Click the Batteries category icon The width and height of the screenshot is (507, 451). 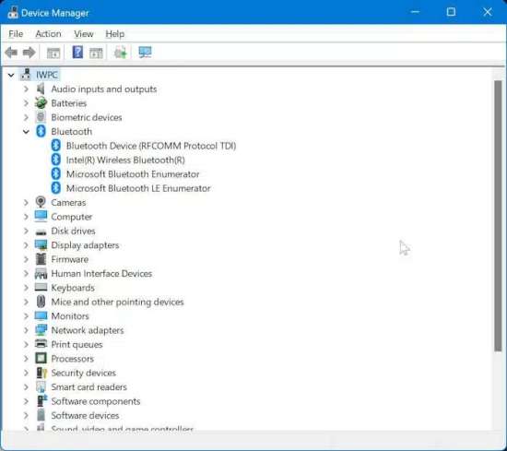pos(41,103)
